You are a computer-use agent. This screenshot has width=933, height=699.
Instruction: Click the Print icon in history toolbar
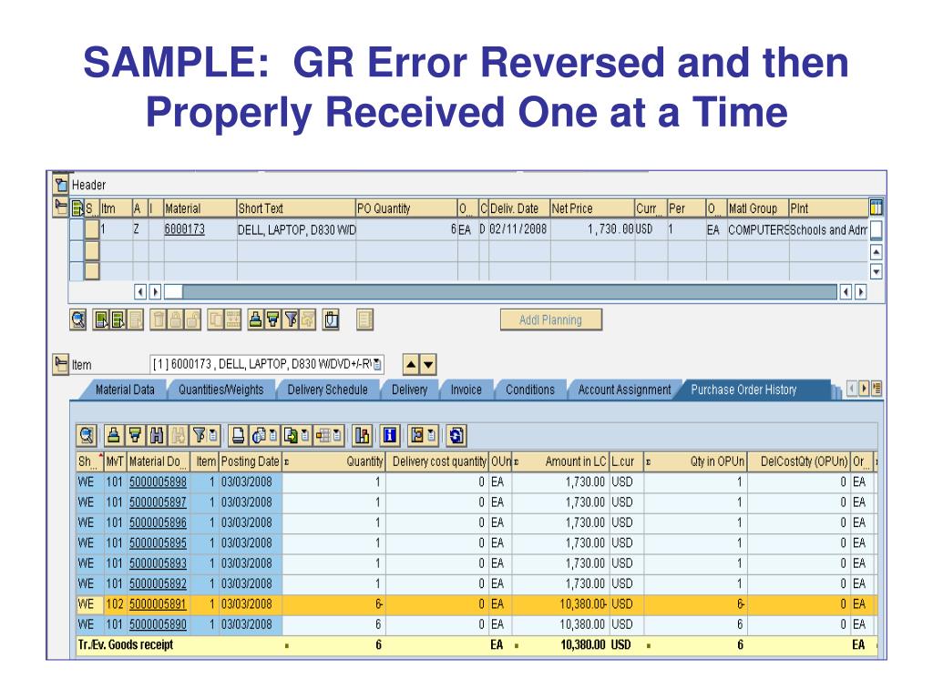[x=238, y=436]
